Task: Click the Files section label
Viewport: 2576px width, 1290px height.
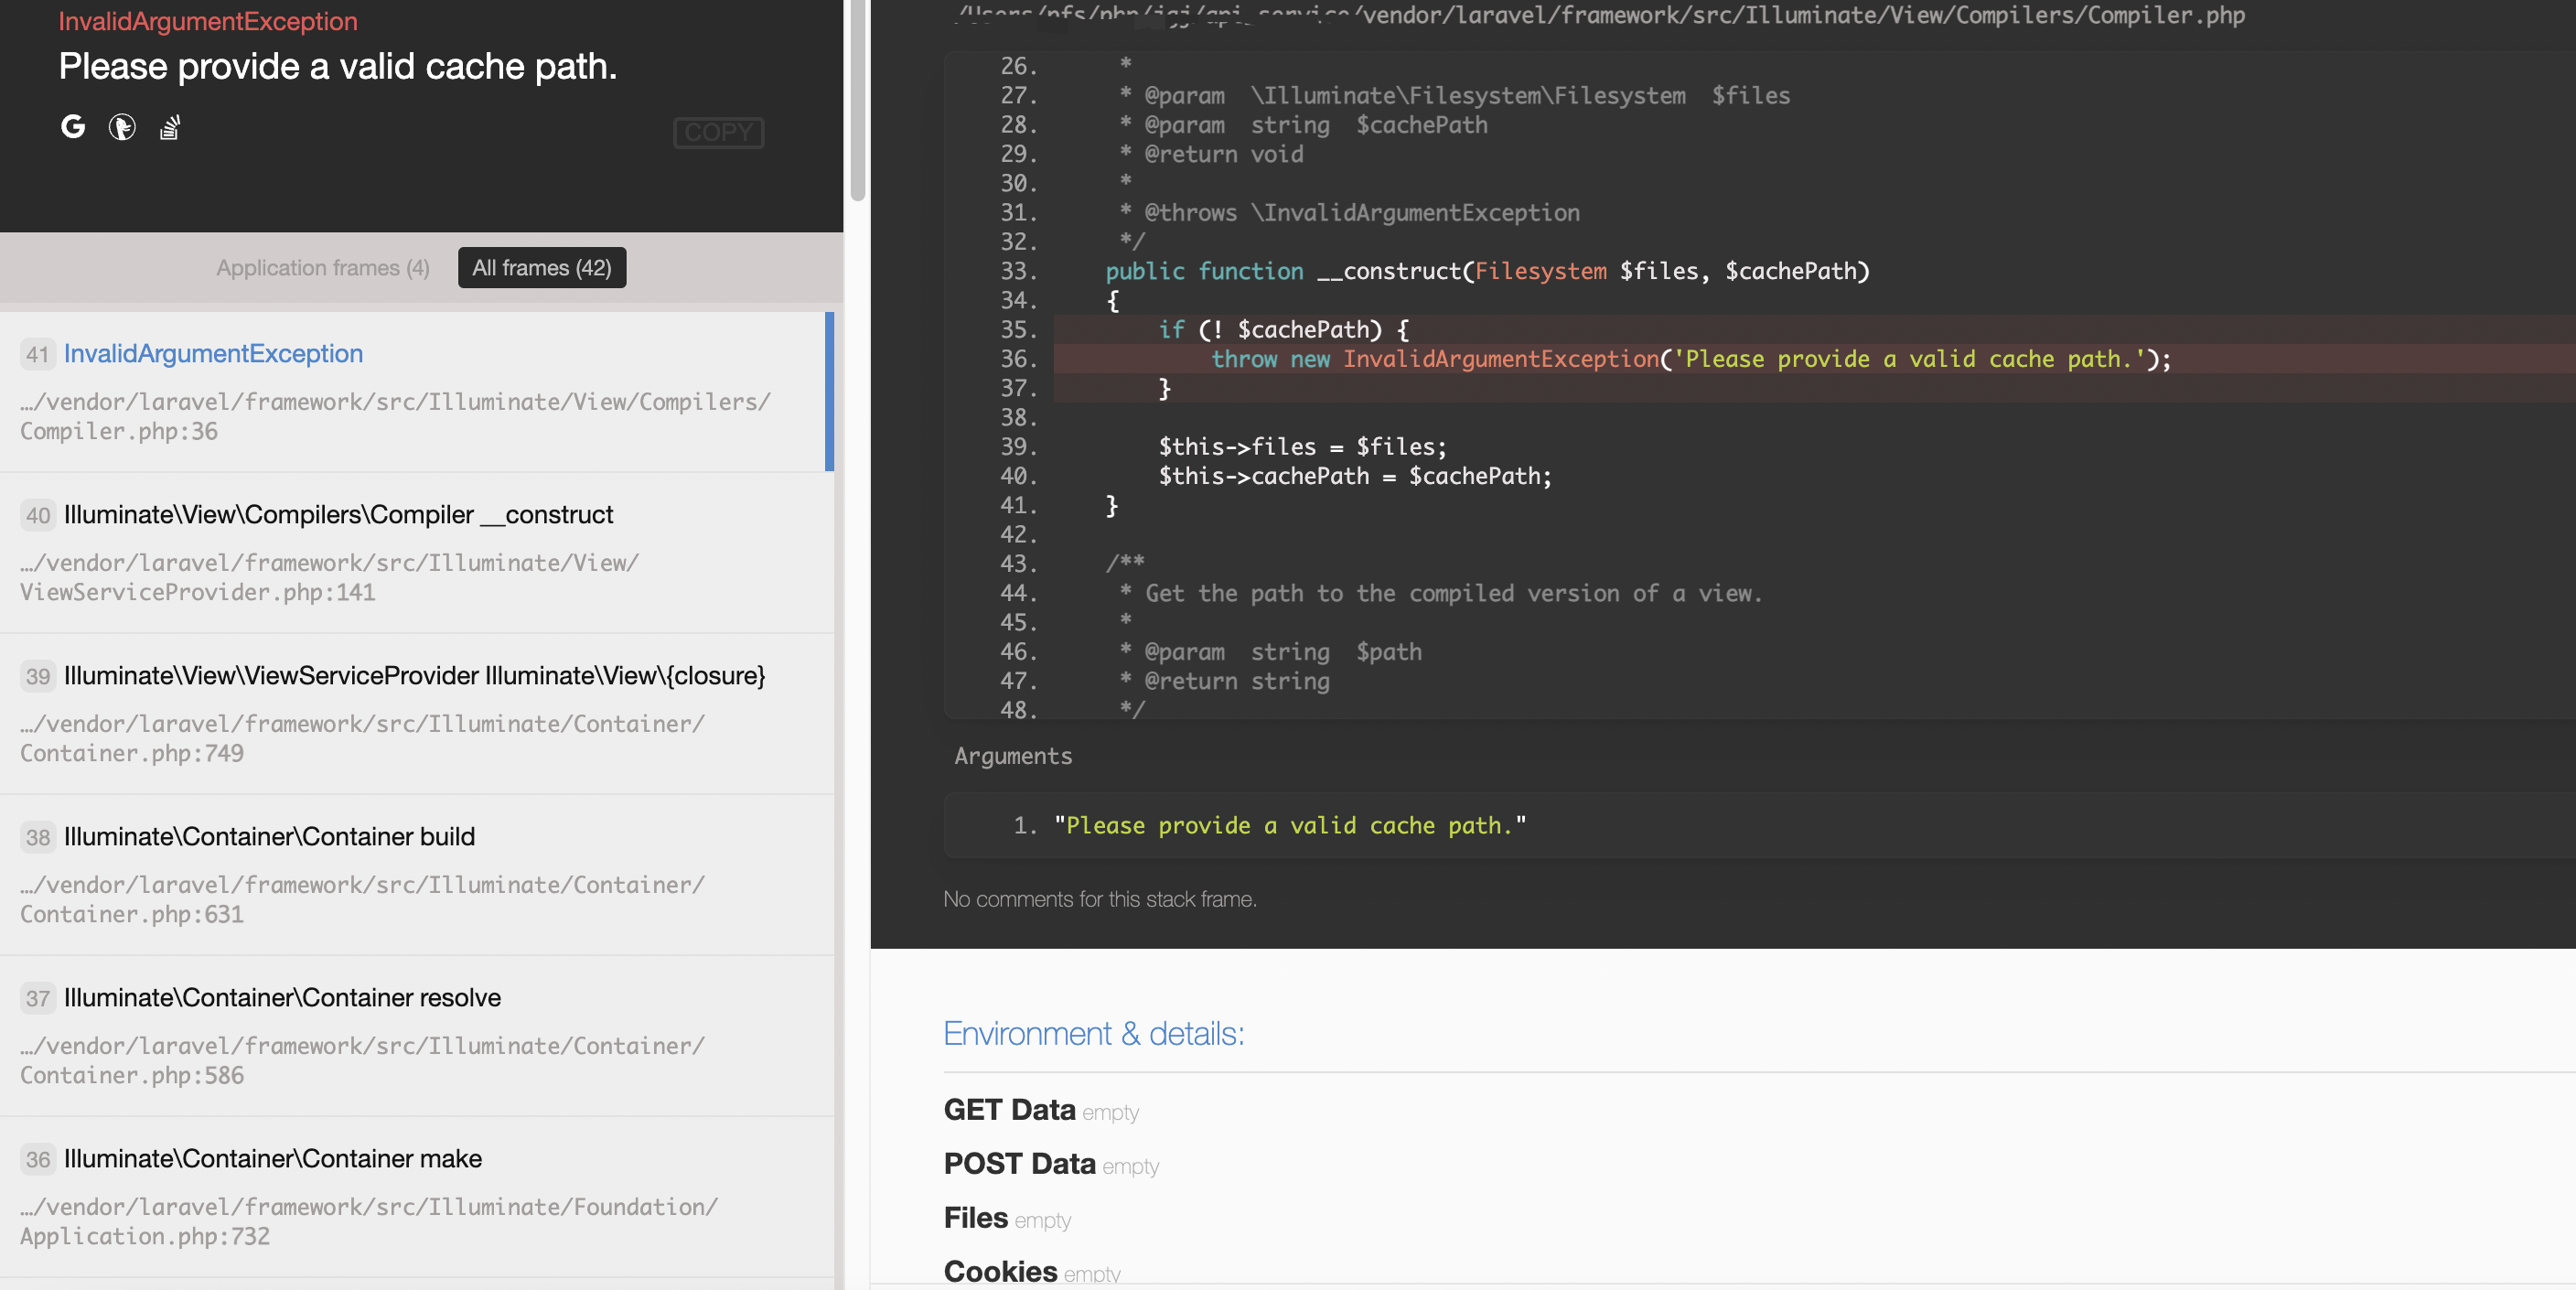Action: pyautogui.click(x=975, y=1218)
